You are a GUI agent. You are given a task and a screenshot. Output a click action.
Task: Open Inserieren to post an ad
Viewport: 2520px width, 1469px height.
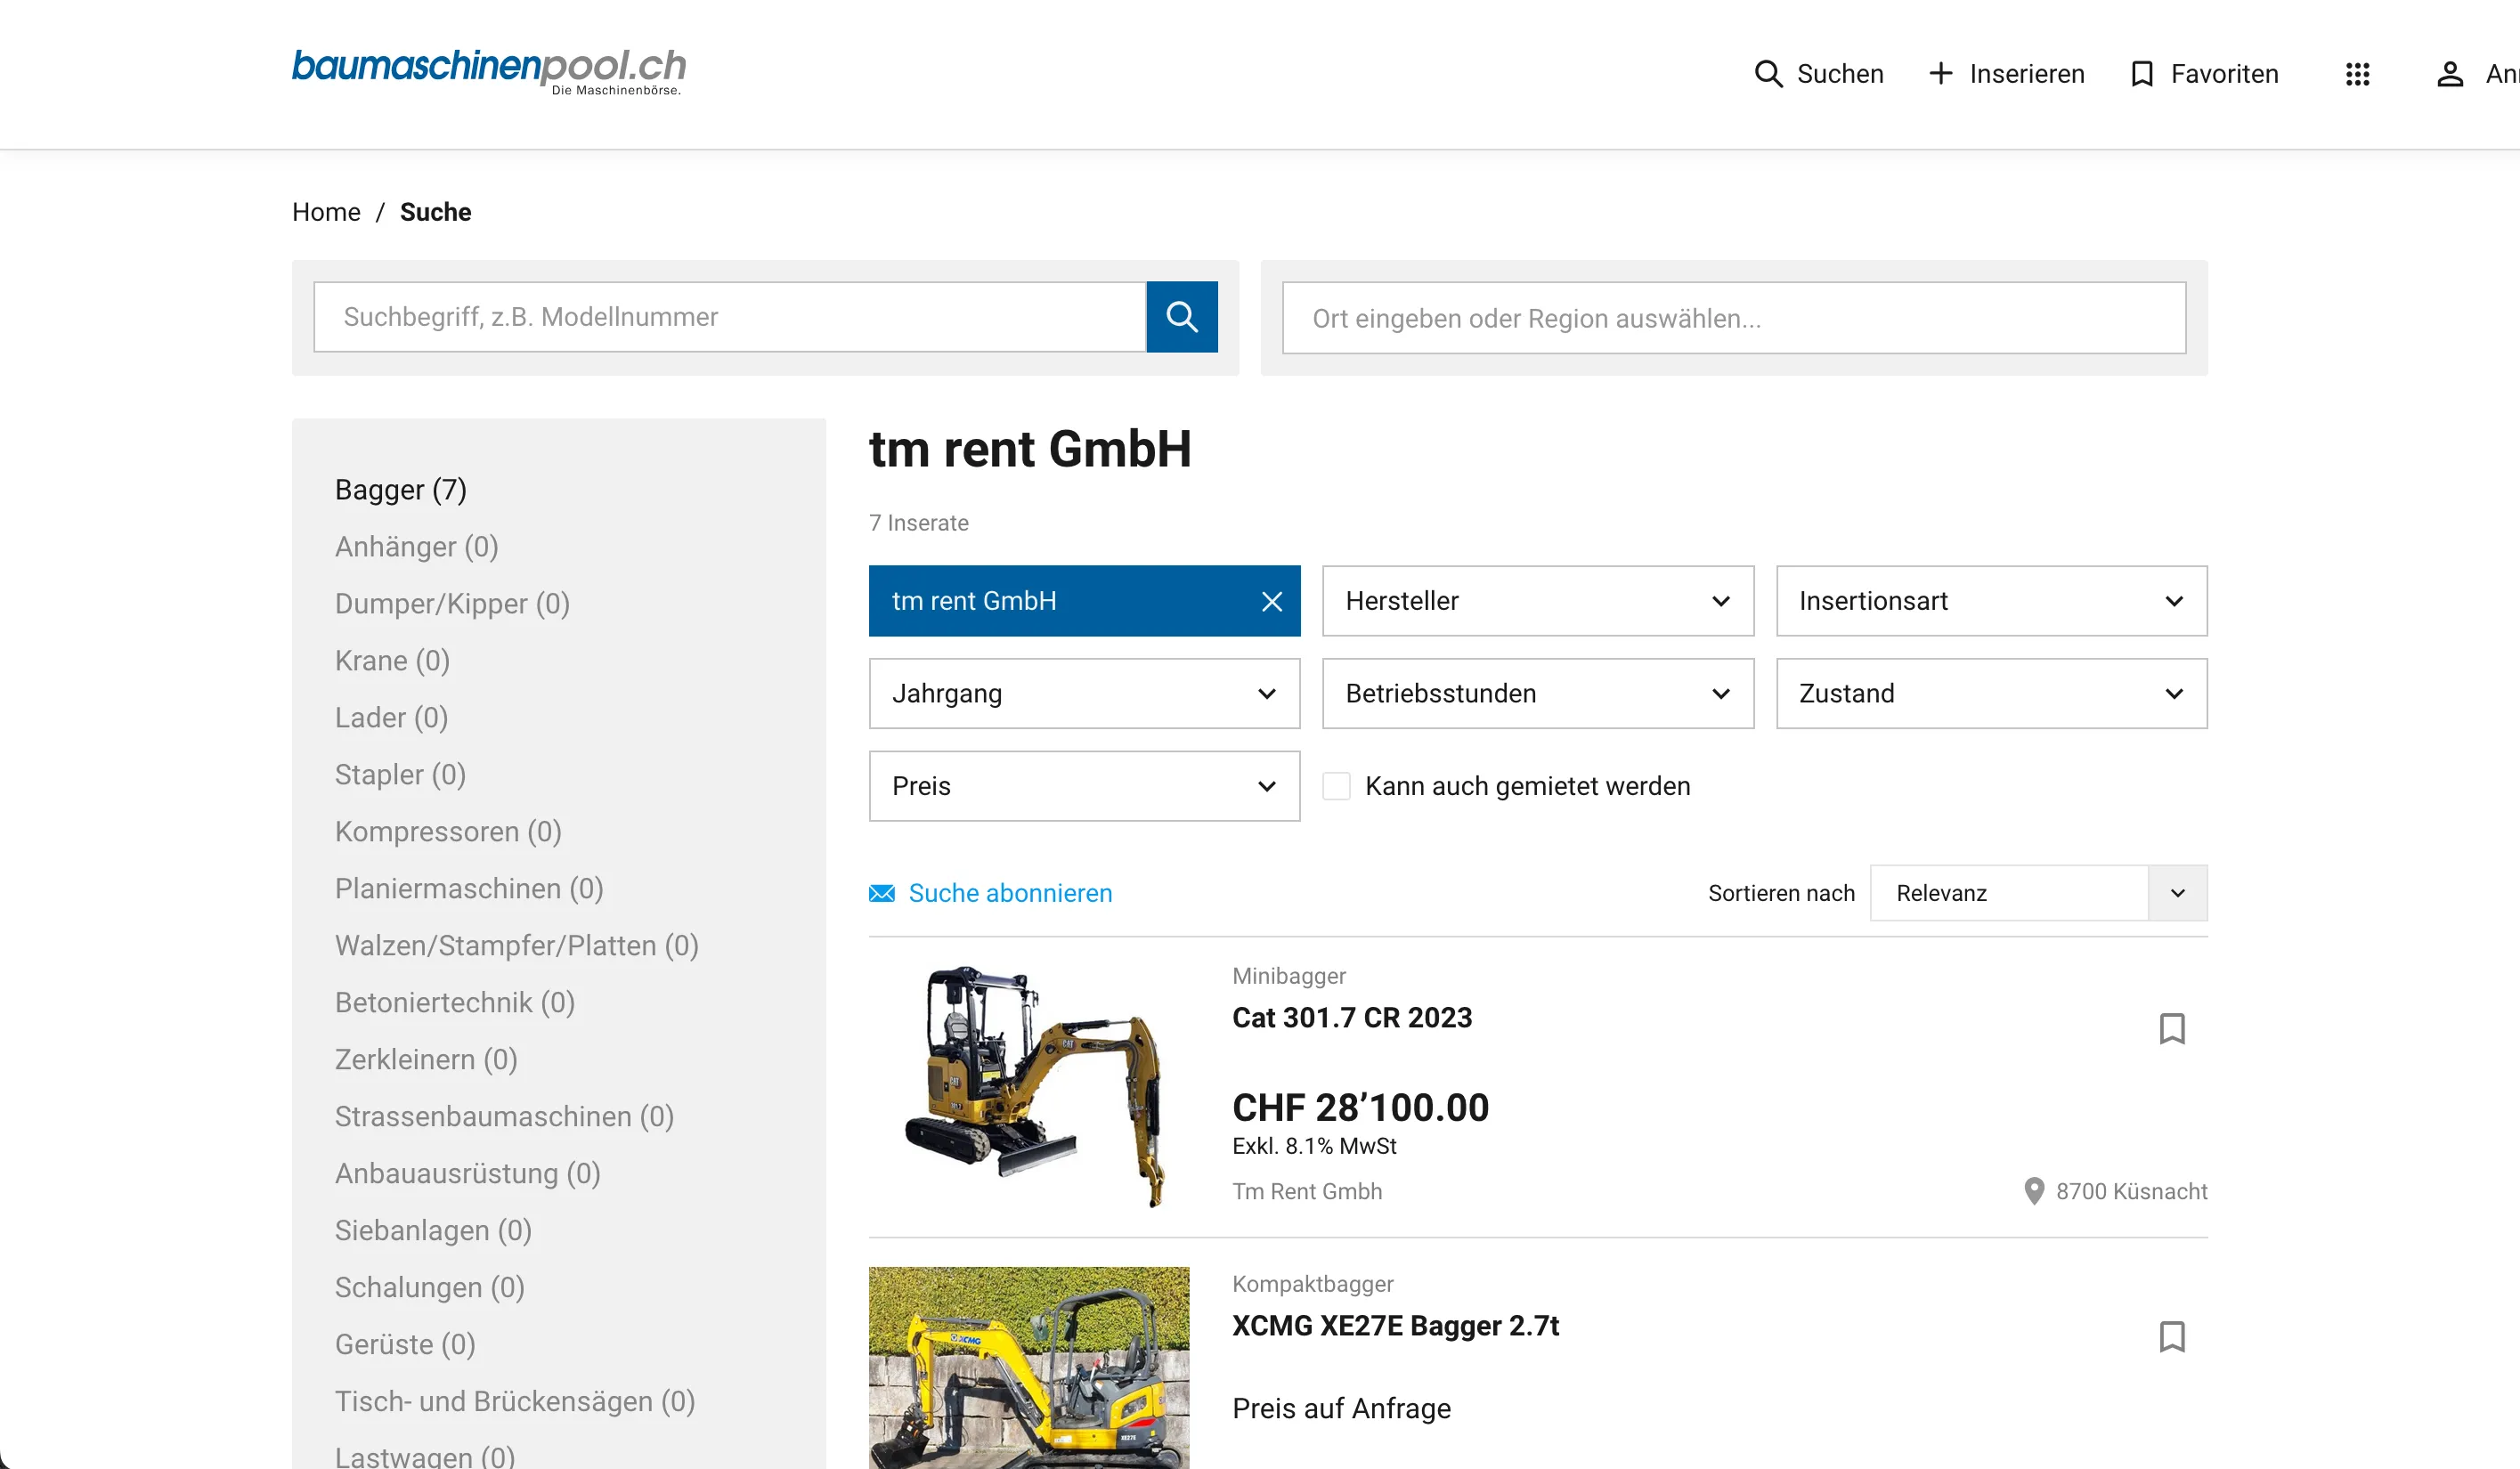2006,74
